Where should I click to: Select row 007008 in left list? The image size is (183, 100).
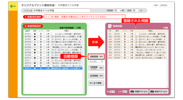pos(53,53)
